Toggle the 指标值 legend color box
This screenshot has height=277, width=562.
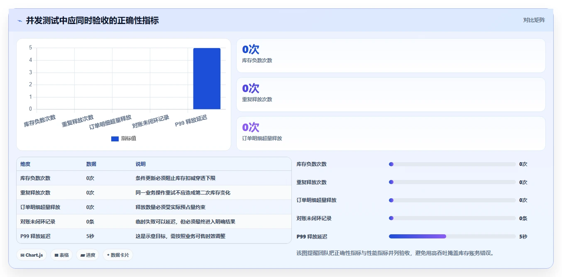click(115, 138)
